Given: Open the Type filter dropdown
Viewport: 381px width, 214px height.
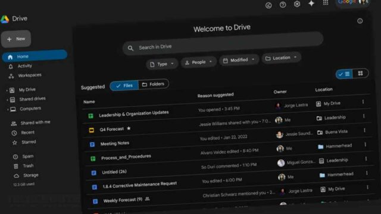Looking at the screenshot, I should click(162, 64).
